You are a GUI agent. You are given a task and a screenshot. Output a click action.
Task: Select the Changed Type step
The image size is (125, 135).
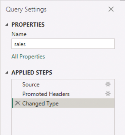click(63, 103)
